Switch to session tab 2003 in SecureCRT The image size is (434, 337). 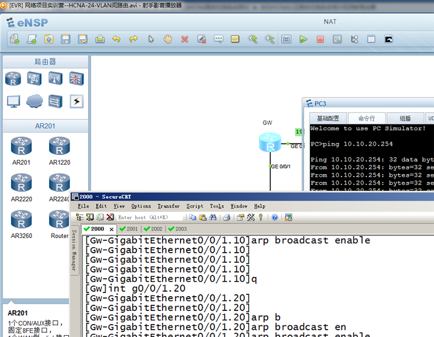(x=177, y=229)
